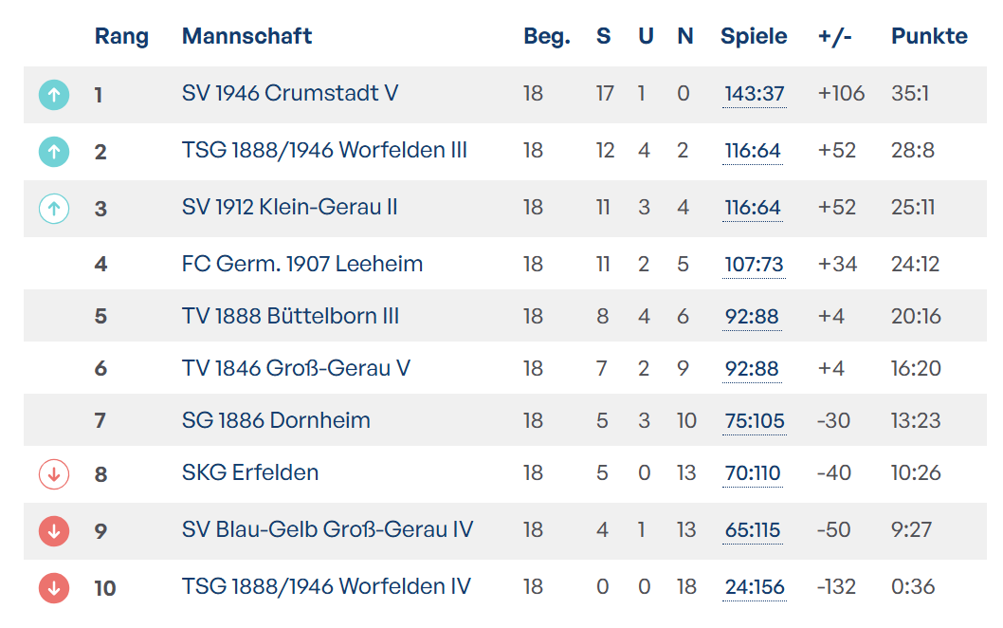Click the Punkte column header
This screenshot has width=1003, height=628.
coord(929,36)
